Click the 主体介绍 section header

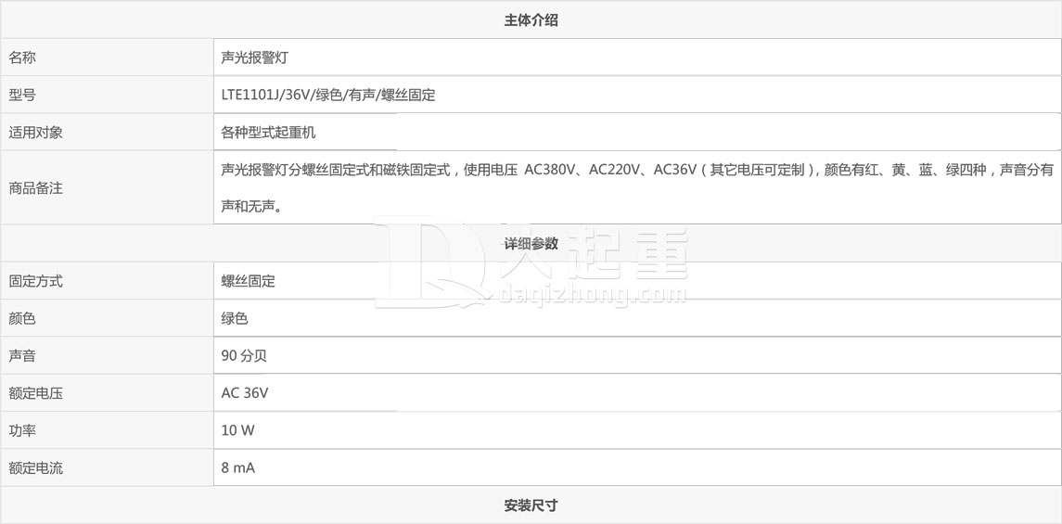531,19
